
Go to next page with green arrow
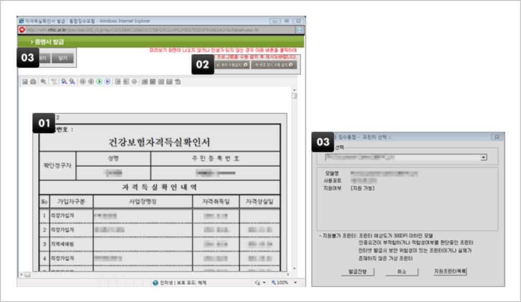pyautogui.click(x=99, y=81)
